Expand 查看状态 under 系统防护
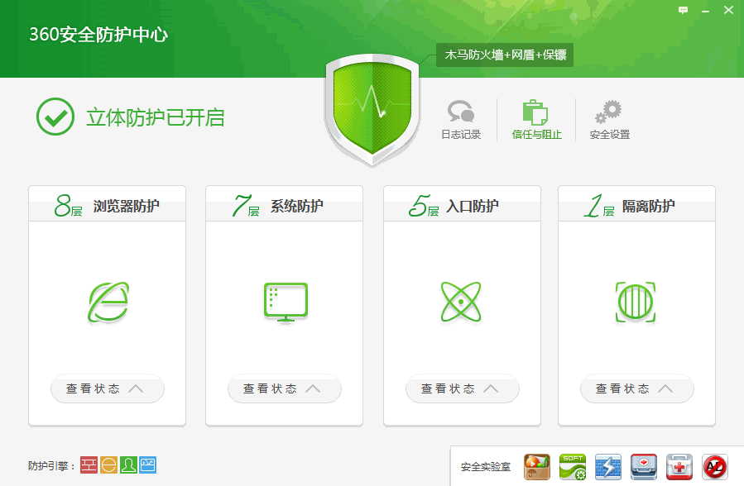744x486 pixels. (284, 389)
